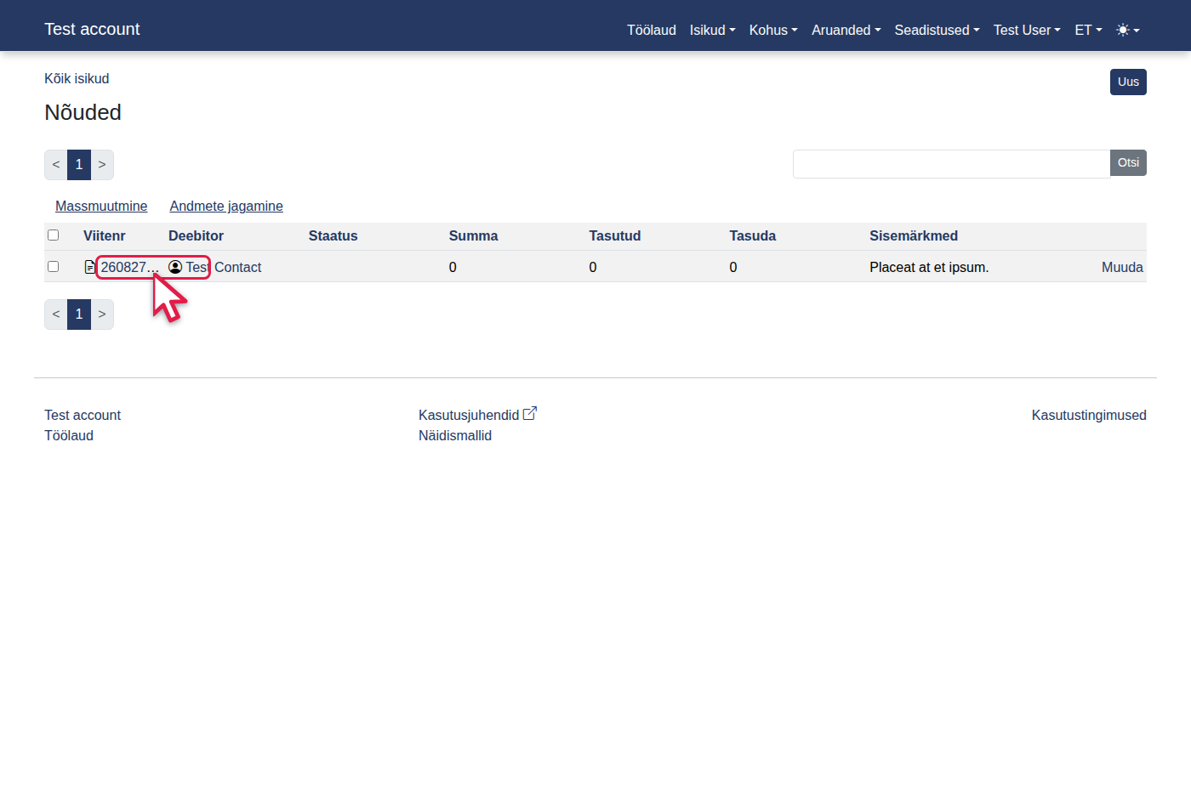Go to previous page in top pagination
Image resolution: width=1191 pixels, height=799 pixels.
pos(56,165)
